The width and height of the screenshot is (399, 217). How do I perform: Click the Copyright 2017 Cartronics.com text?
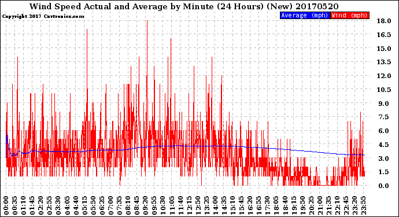[43, 16]
